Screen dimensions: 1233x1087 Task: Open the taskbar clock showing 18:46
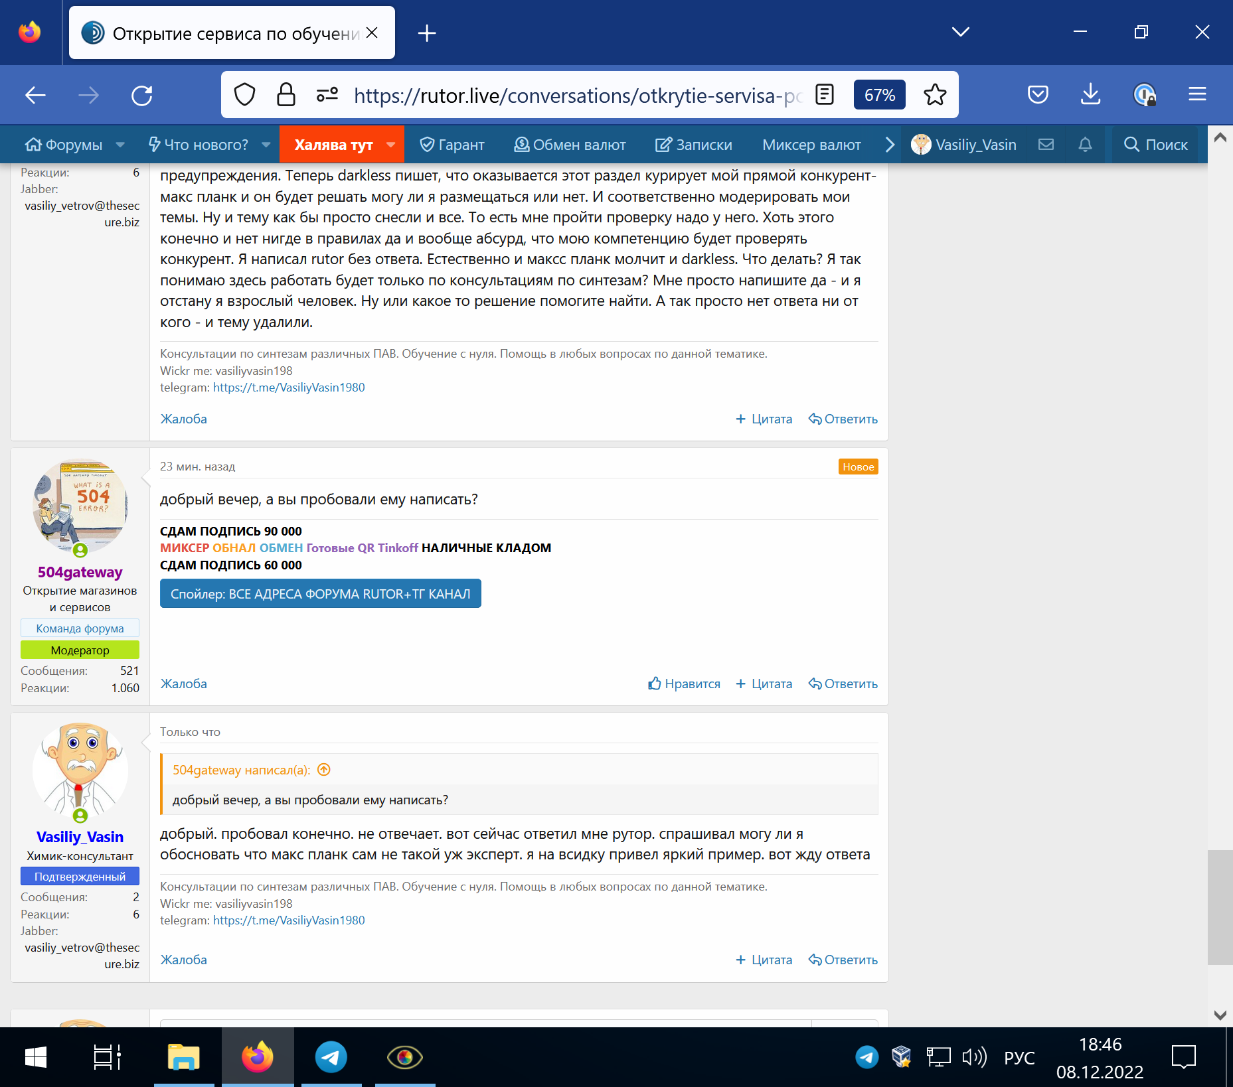(1100, 1058)
